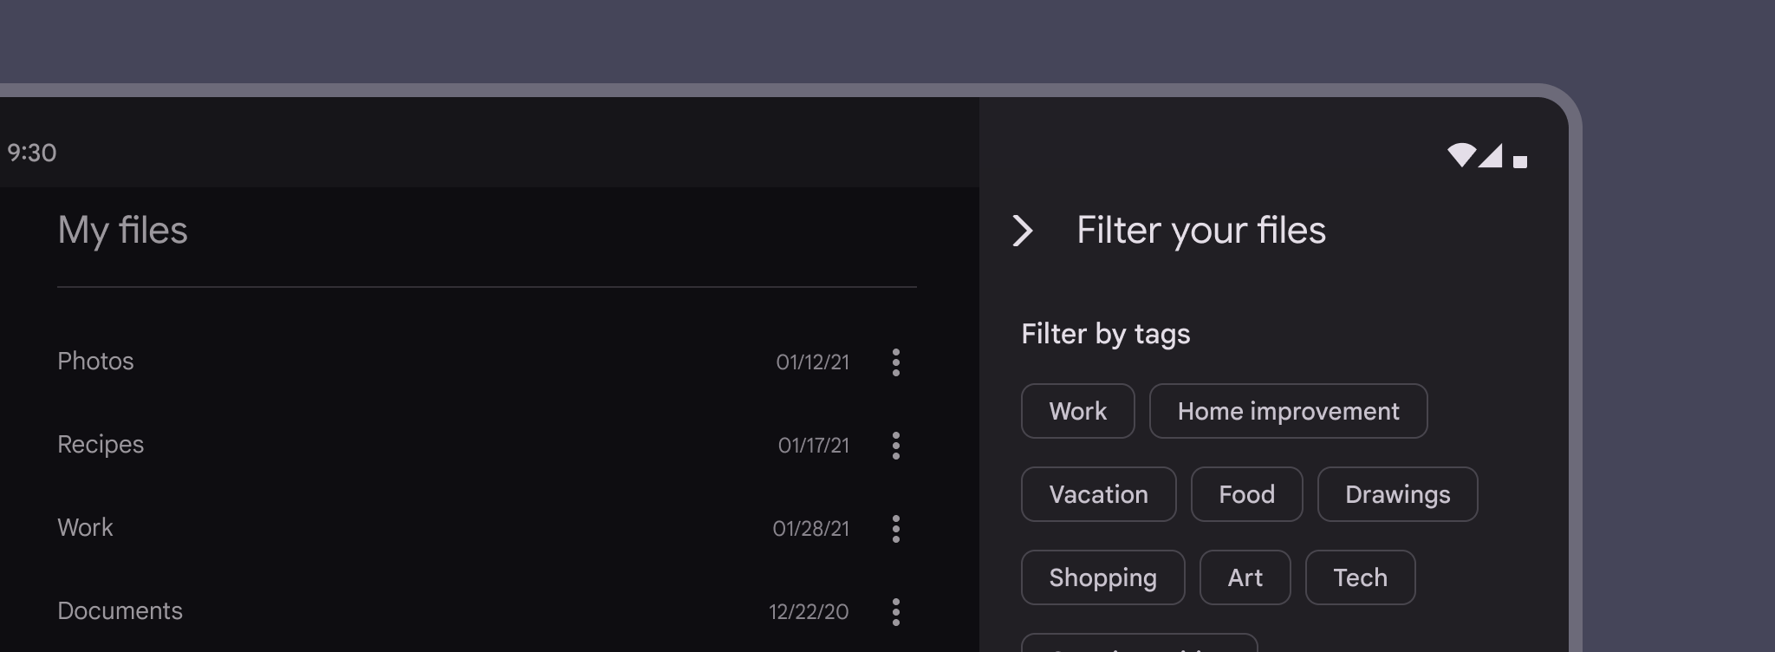Collapse the Filter your files panel

[1025, 231]
